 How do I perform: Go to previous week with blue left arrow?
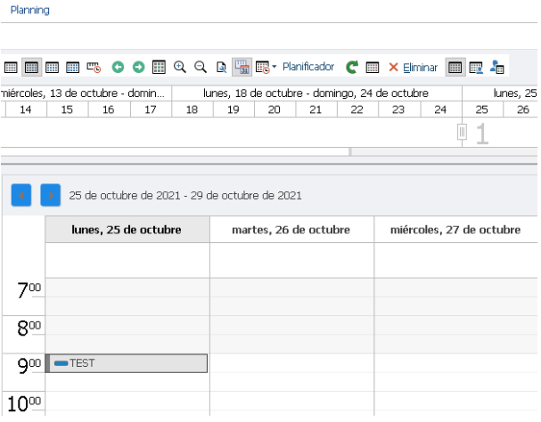click(21, 195)
